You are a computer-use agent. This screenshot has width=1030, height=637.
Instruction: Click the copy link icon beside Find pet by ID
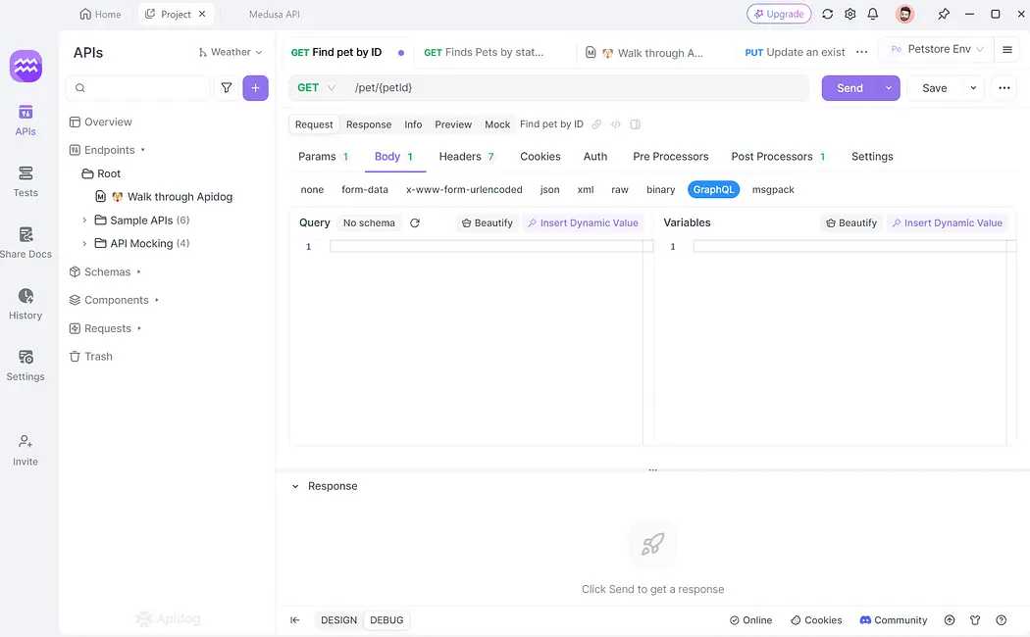tap(596, 124)
